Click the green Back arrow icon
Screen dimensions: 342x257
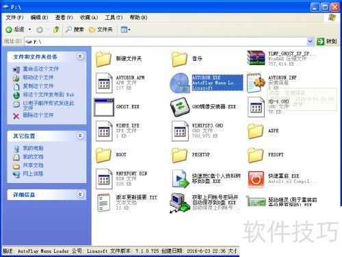[9, 29]
